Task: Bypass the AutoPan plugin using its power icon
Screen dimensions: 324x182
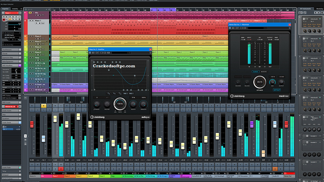Action: [90, 53]
